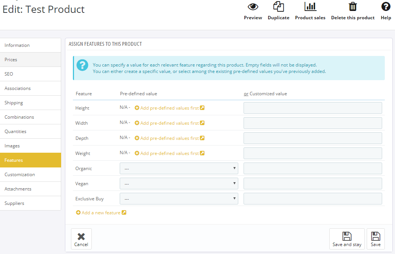Focus the Height customized value field
This screenshot has width=395, height=254.
tap(313, 108)
